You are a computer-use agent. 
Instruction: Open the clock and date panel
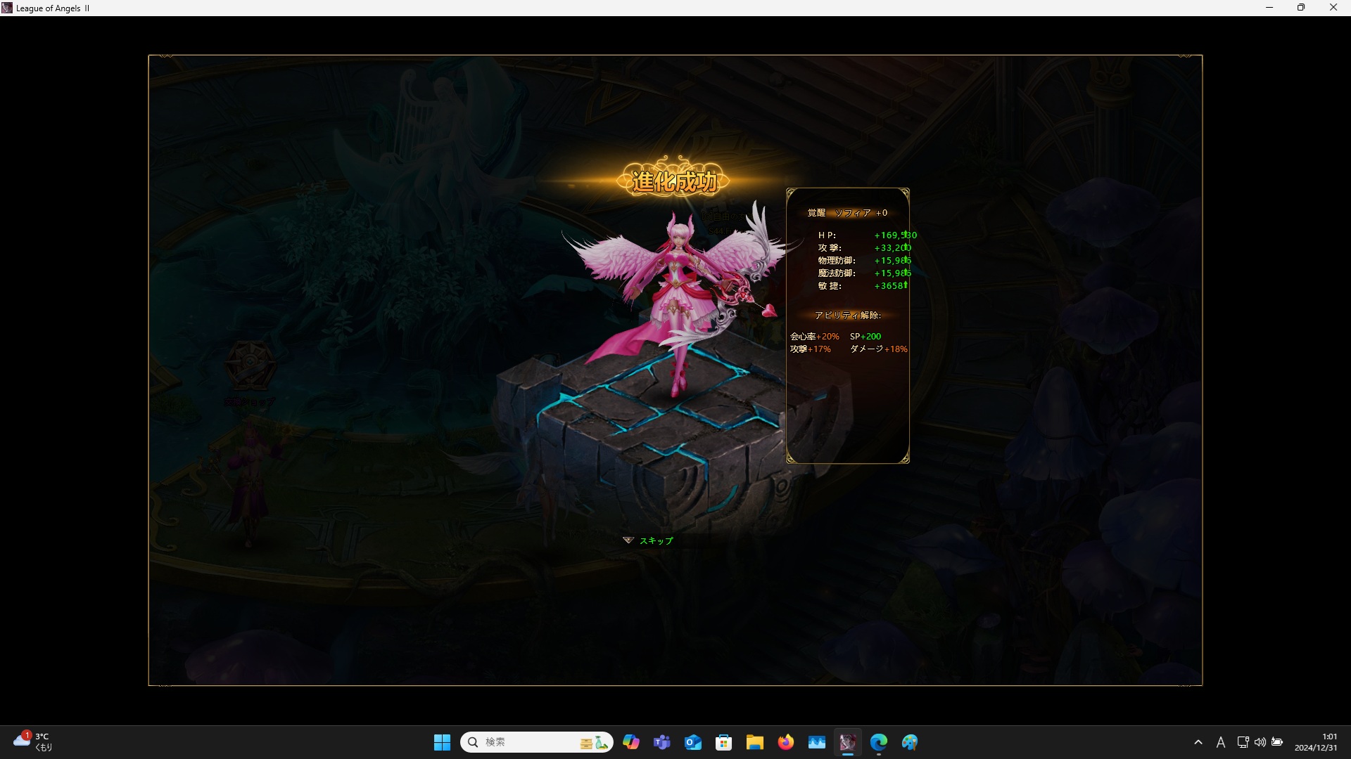click(x=1315, y=742)
